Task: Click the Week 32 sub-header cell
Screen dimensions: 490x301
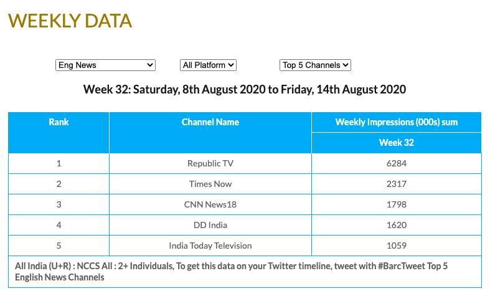Action: point(396,143)
